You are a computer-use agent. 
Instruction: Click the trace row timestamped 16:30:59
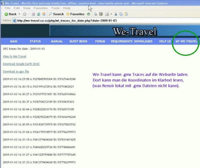(39, 125)
